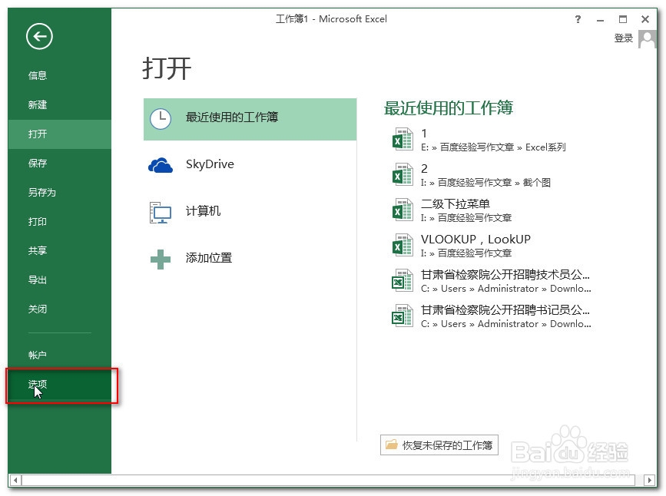Click the 登录 sign-in link
This screenshot has width=666, height=496.
623,37
